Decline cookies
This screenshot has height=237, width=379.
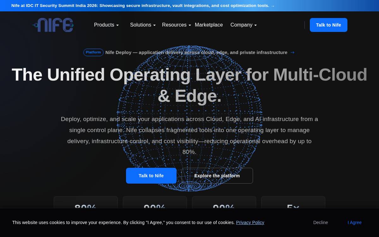pyautogui.click(x=321, y=222)
